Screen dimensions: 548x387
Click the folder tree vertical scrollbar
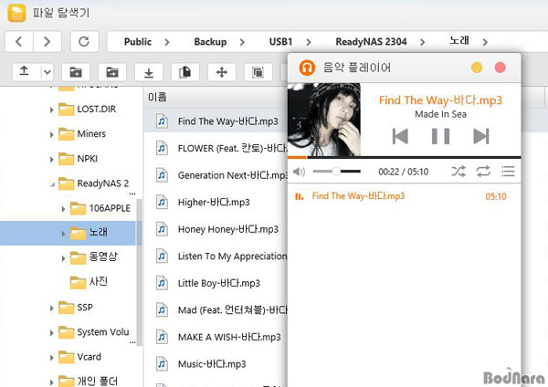pos(139,272)
